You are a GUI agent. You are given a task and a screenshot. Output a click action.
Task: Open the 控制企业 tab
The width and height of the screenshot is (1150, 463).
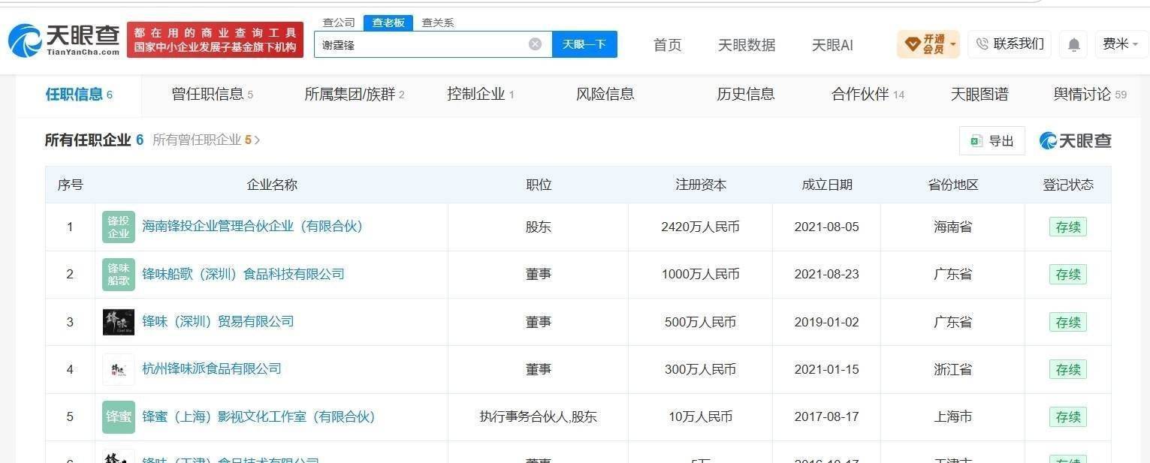click(x=481, y=95)
